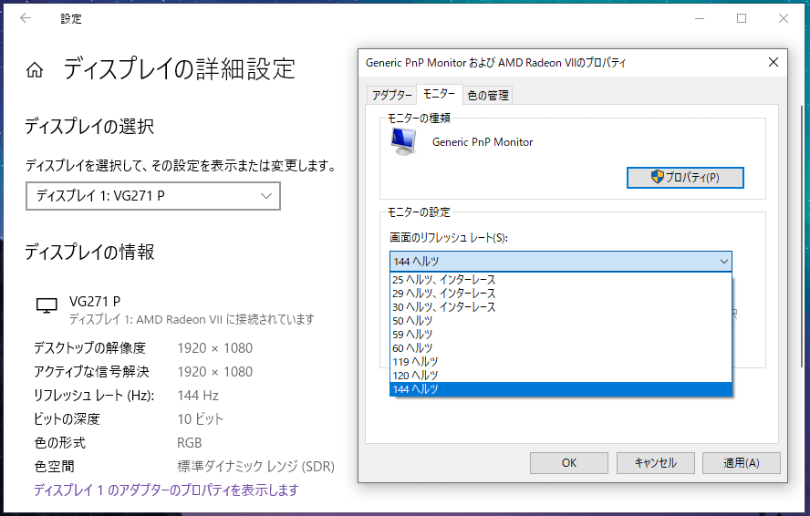Confirm with the OK button
Viewport: 810px width, 516px height.
pyautogui.click(x=569, y=463)
